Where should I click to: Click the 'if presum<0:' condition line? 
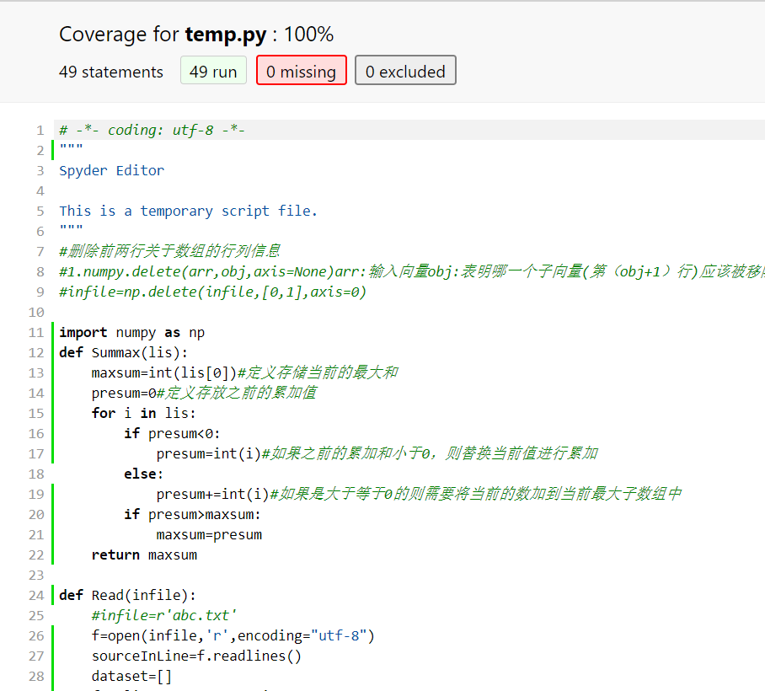tap(172, 433)
